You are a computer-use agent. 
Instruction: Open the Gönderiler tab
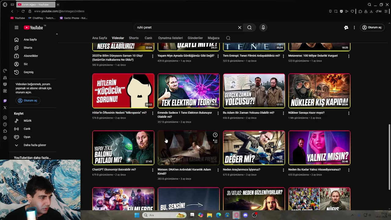coord(195,38)
